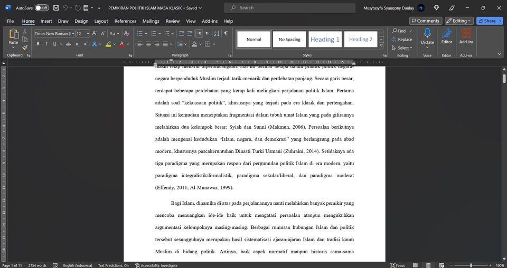Toggle Focus mode in status bar
The height and width of the screenshot is (268, 507).
click(x=398, y=265)
